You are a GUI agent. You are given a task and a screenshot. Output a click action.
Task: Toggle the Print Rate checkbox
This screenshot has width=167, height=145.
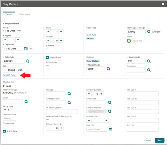pyautogui.click(x=4, y=131)
